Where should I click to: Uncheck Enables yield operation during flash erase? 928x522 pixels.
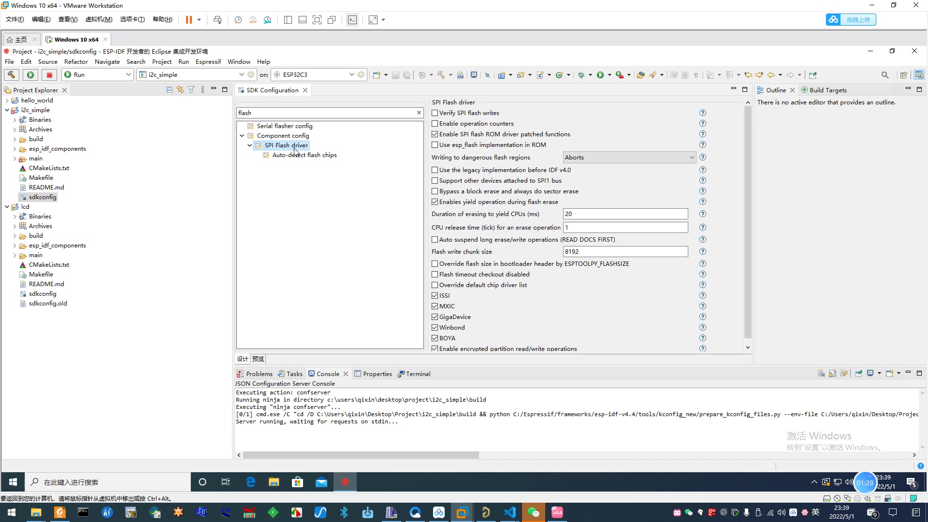[435, 202]
